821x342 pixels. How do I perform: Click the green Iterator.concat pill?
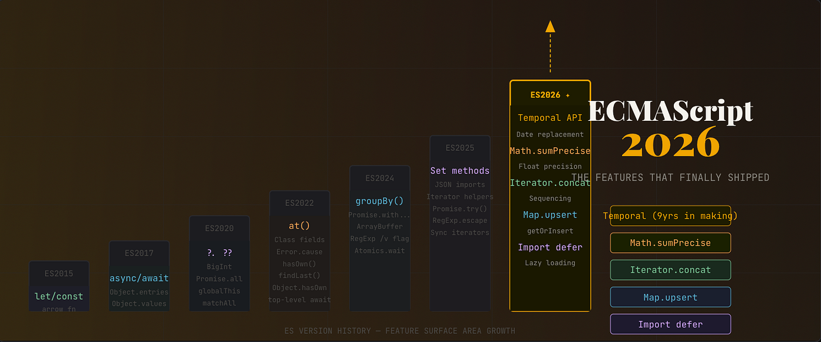[x=670, y=270]
